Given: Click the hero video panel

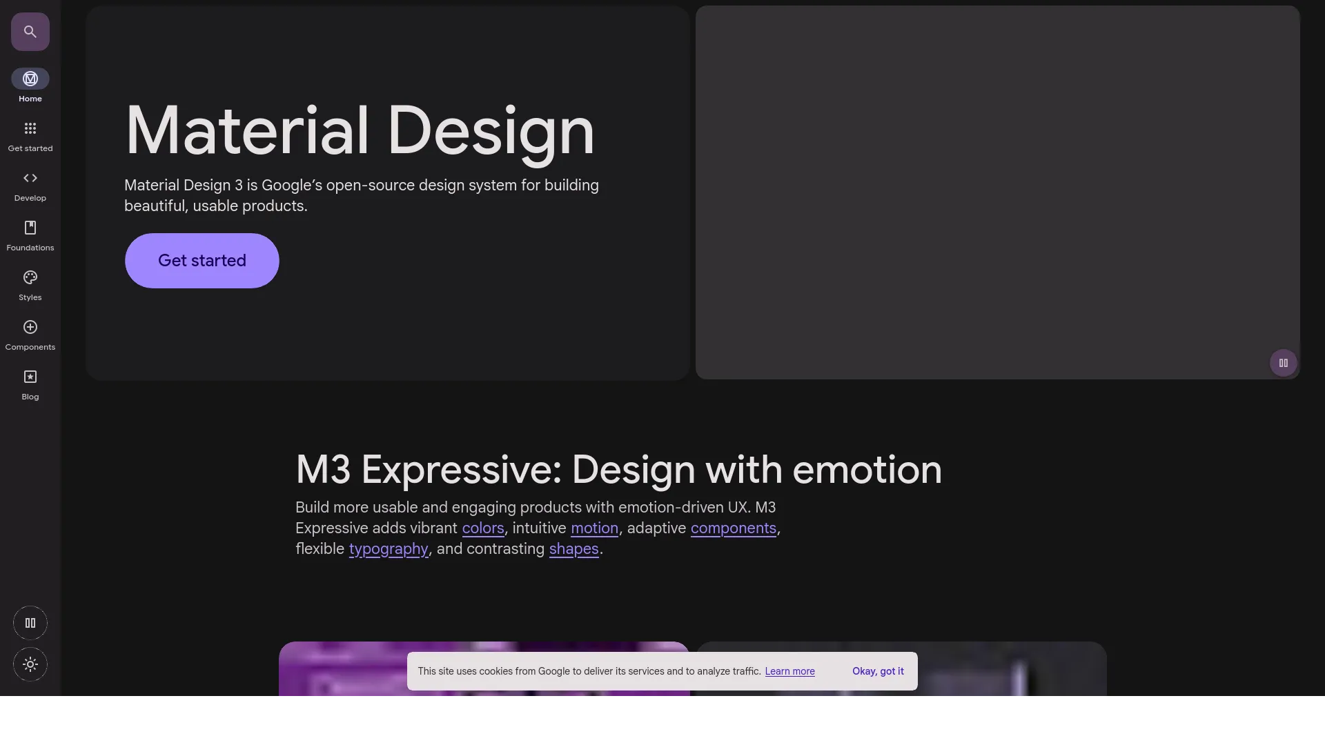Looking at the screenshot, I should [x=998, y=192].
